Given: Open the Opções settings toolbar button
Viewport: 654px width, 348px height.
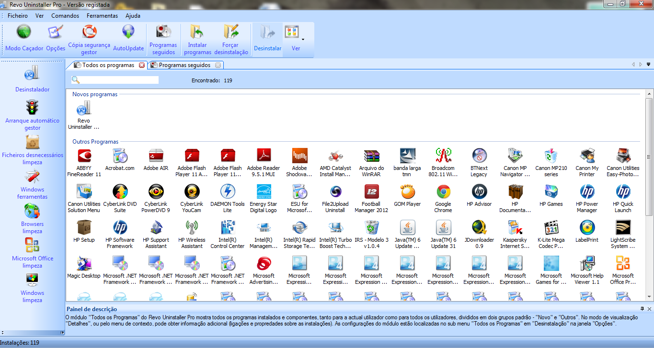Looking at the screenshot, I should pos(56,38).
